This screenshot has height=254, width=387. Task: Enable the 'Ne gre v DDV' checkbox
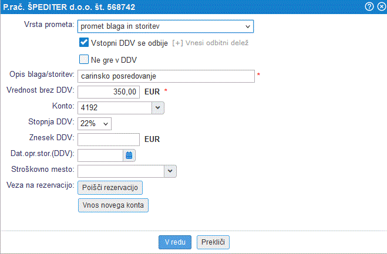tap(84, 59)
